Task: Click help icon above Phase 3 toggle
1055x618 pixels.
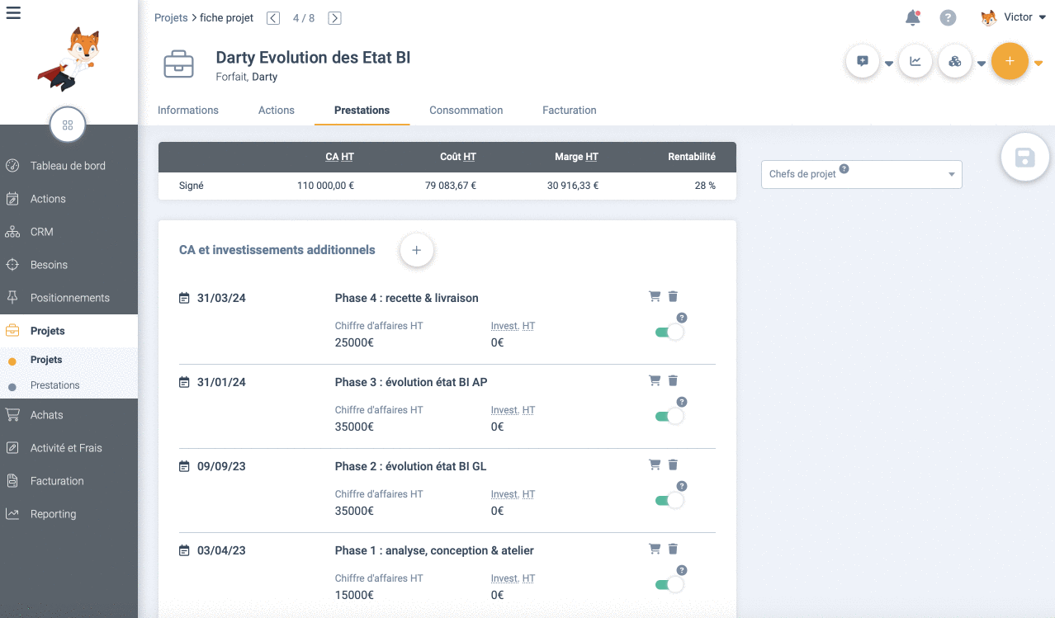Action: coord(682,402)
